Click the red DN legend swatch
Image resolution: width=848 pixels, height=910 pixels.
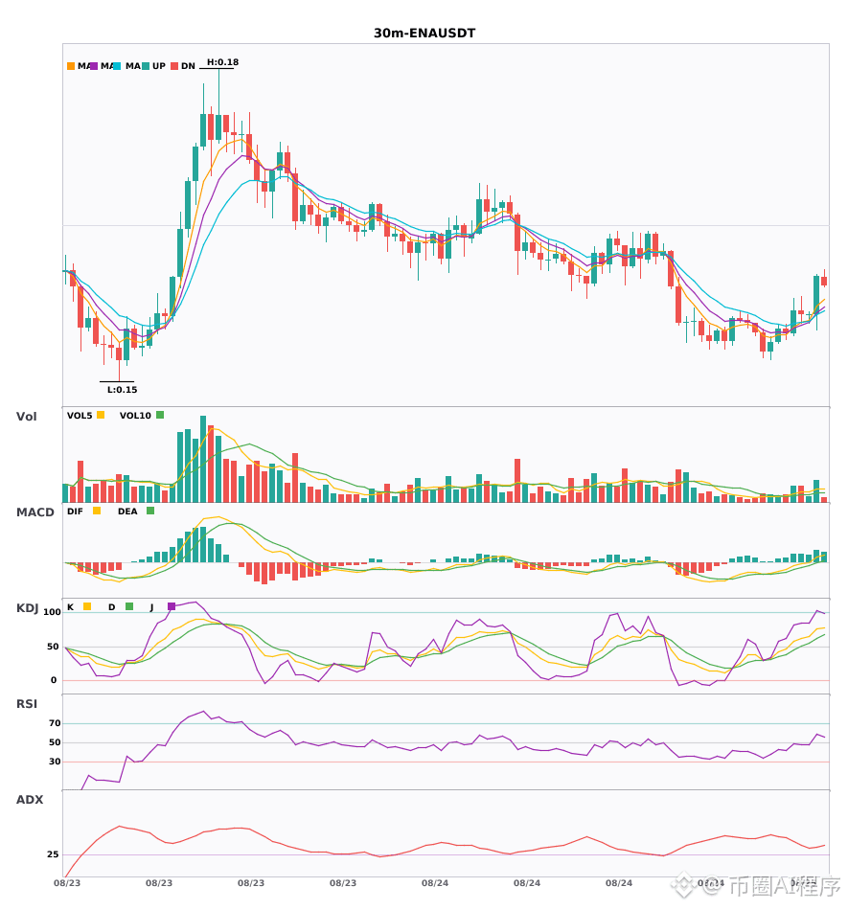(x=174, y=66)
